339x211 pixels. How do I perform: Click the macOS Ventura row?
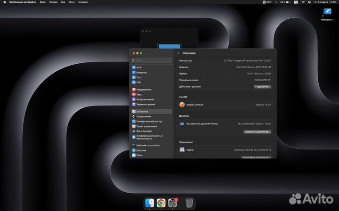[x=225, y=105]
